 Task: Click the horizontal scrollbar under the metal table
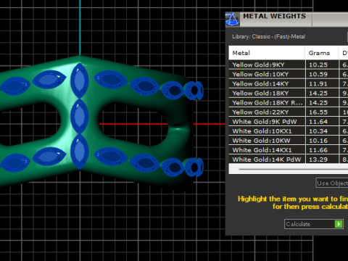tap(289, 169)
